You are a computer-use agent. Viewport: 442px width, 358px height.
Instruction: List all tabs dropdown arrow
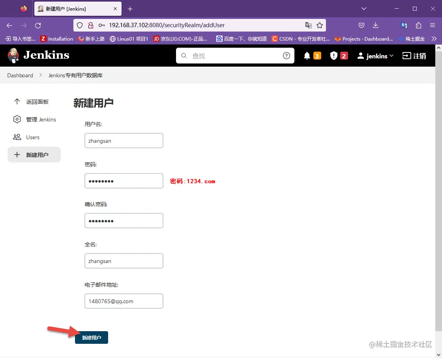[x=363, y=9]
